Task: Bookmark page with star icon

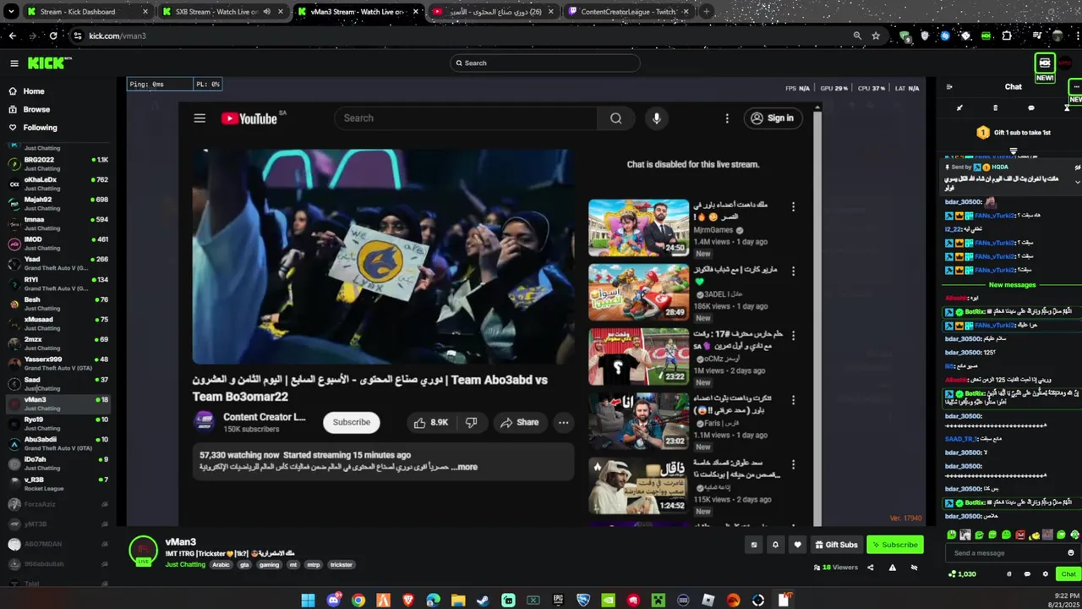Action: [877, 36]
